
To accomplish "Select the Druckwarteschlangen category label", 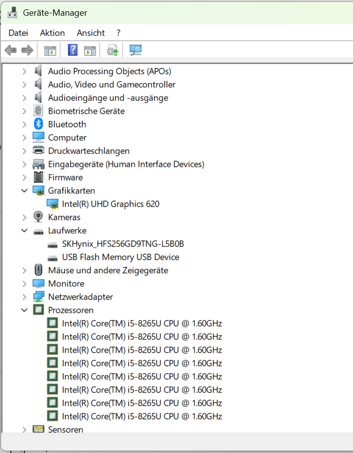I will point(89,151).
